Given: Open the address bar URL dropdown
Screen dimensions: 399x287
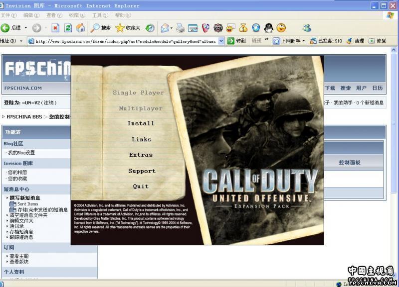Looking at the screenshot, I should point(221,41).
